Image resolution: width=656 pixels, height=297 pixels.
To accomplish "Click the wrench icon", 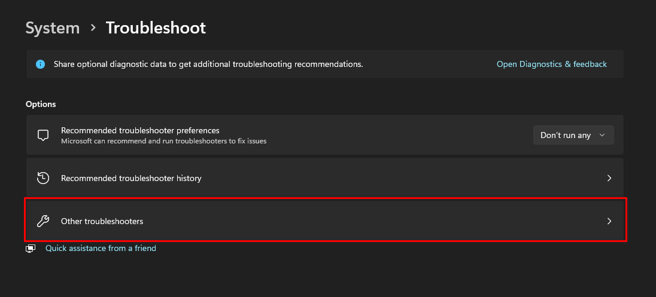I will [43, 221].
